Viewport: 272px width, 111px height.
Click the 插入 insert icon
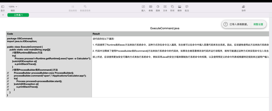(143, 7)
